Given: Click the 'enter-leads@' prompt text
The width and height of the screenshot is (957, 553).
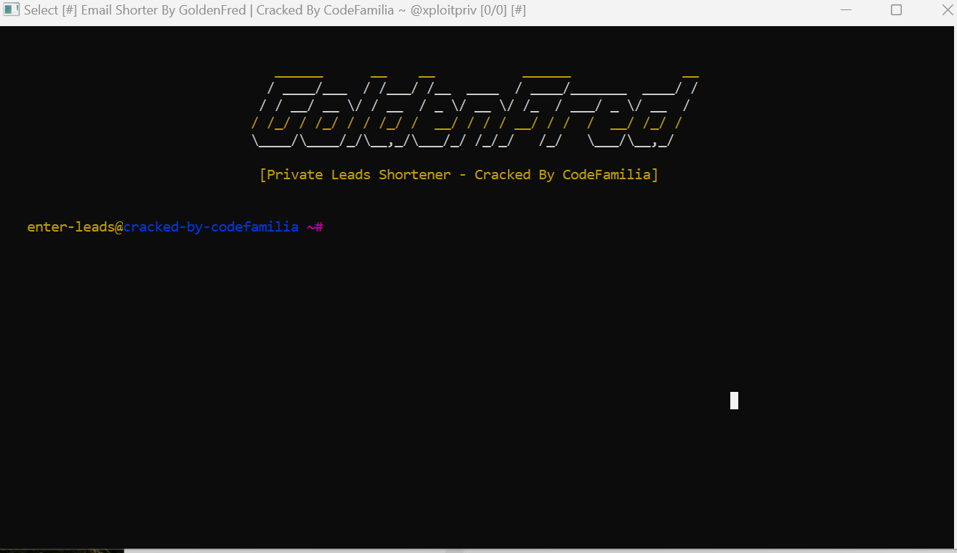Looking at the screenshot, I should tap(76, 227).
